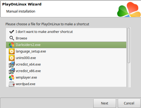Image resolution: width=141 pixels, height=108 pixels.
Task: Select wmplayer.exe file name
Action: [x=26, y=78]
